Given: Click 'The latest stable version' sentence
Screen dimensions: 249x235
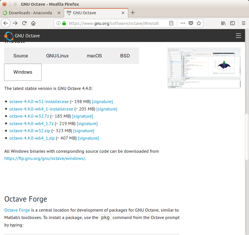Looking at the screenshot, I should 48,89.
